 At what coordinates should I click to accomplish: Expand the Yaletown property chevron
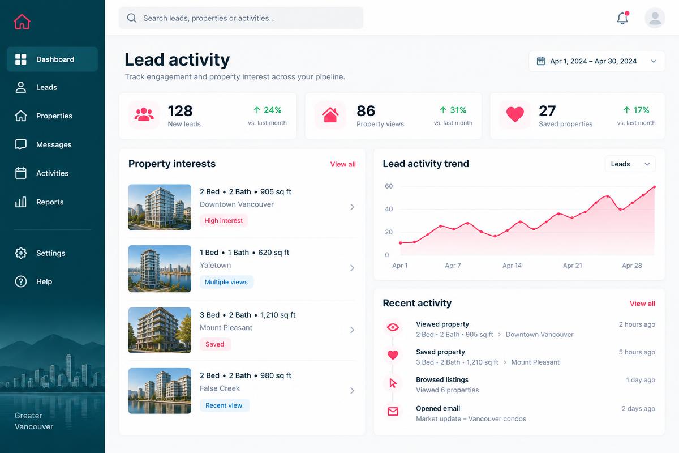point(352,268)
